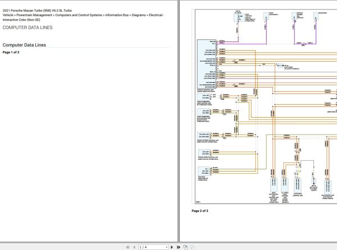This screenshot has height=250, width=337.
Task: Click the 'Page 2 of 3' label
Action: tap(200, 211)
